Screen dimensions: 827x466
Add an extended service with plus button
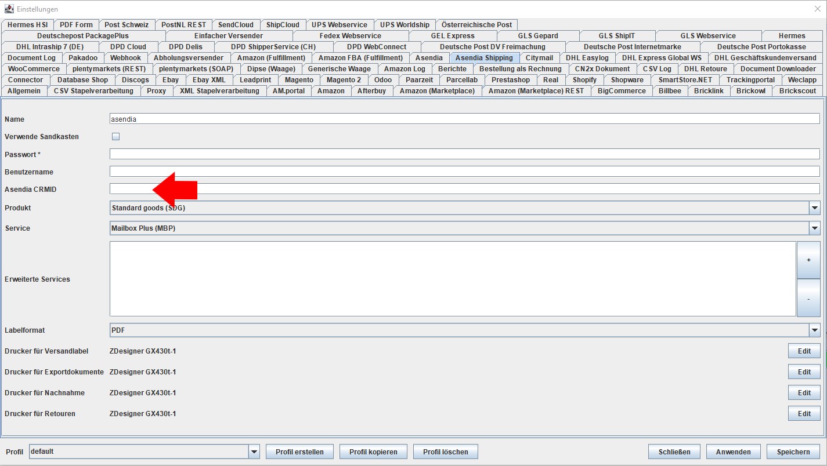[808, 260]
